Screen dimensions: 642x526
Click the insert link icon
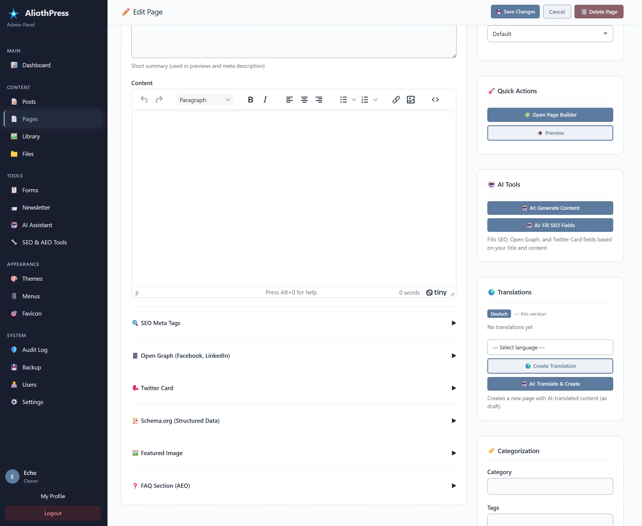[x=396, y=100]
